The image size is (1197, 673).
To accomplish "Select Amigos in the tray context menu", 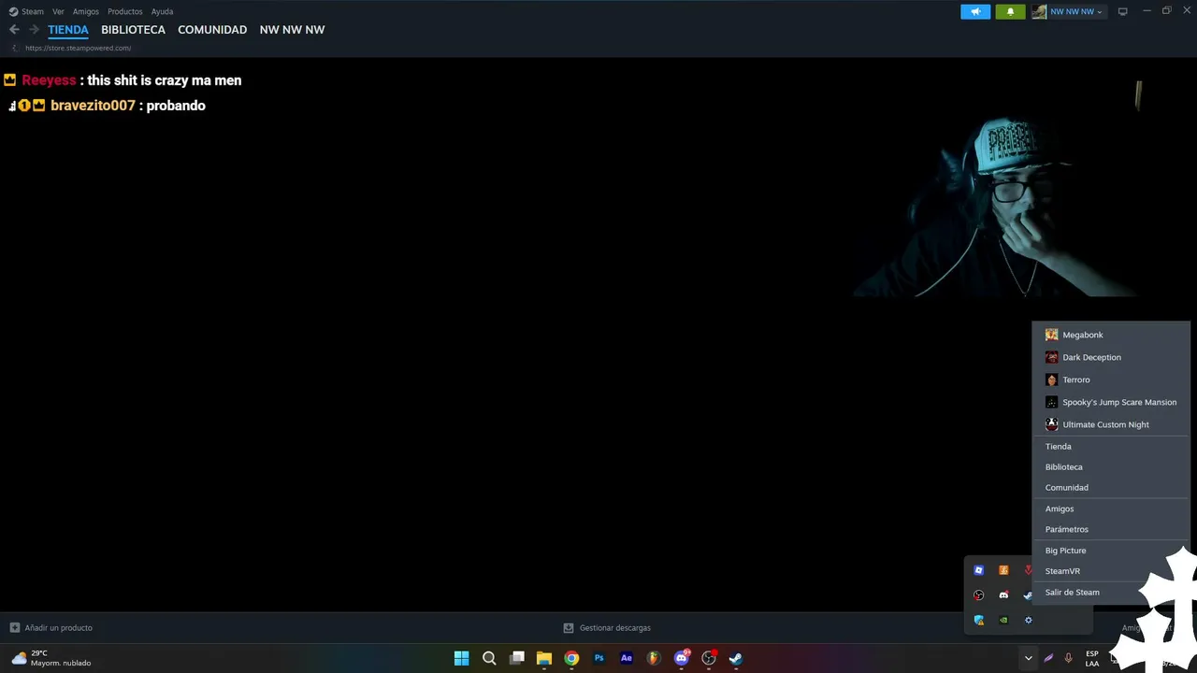I will point(1111,508).
